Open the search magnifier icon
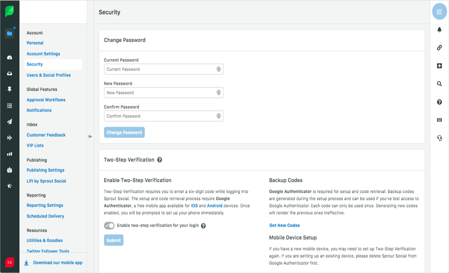This screenshot has width=449, height=273. (x=440, y=84)
